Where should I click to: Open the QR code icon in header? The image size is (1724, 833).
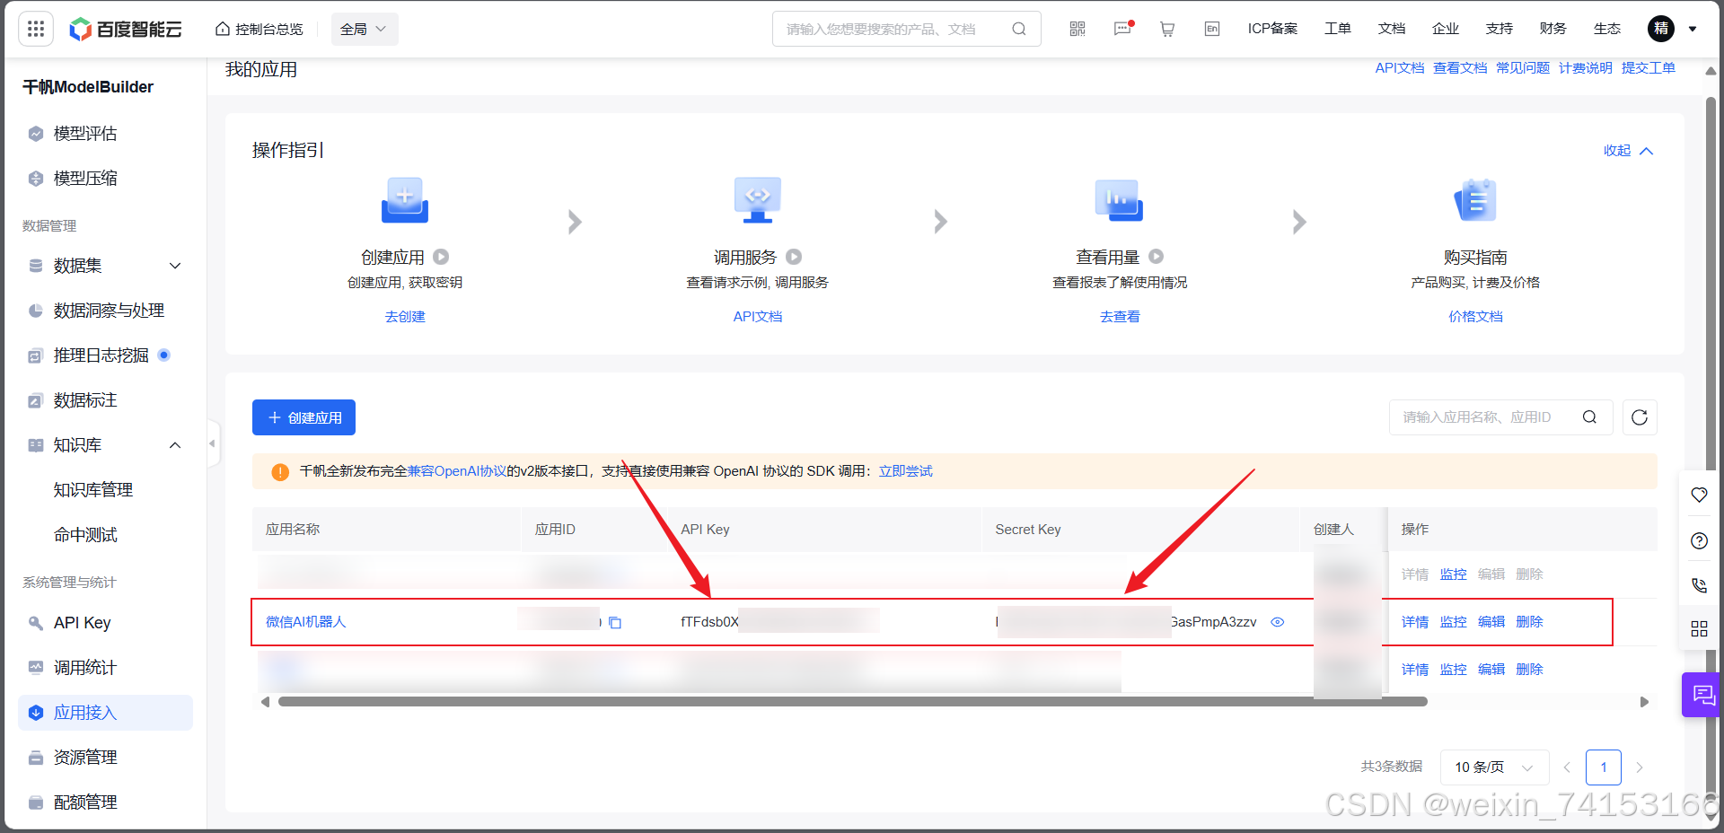point(1077,29)
